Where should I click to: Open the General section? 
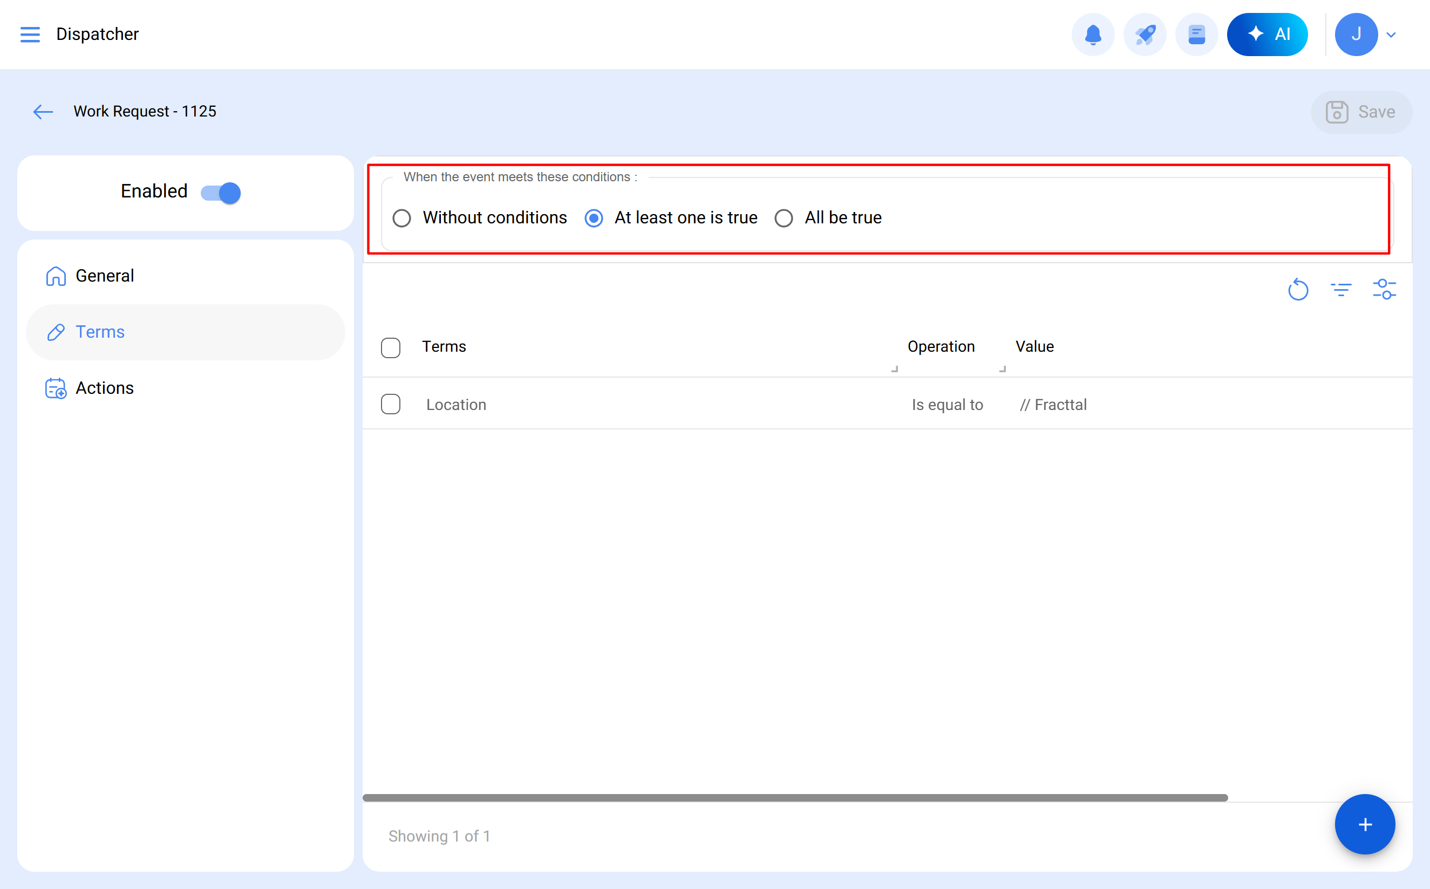pyautogui.click(x=105, y=276)
